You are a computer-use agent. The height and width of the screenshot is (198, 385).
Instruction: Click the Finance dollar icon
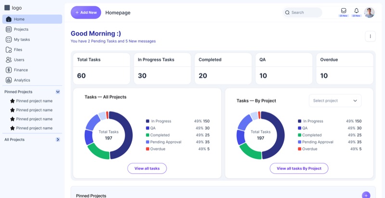tap(9, 70)
